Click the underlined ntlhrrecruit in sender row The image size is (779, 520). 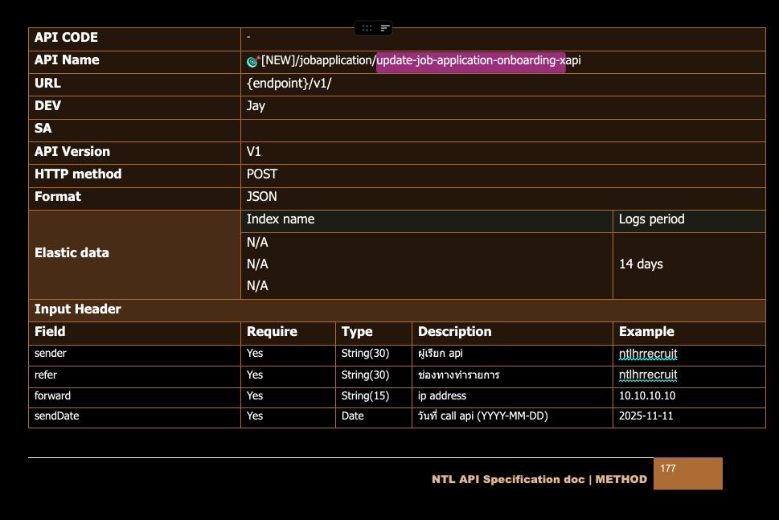click(x=648, y=354)
